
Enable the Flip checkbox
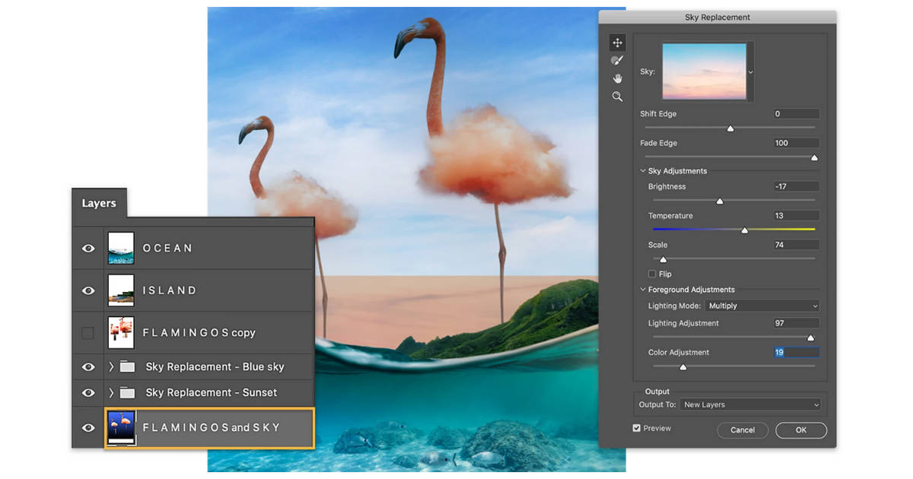pyautogui.click(x=652, y=274)
